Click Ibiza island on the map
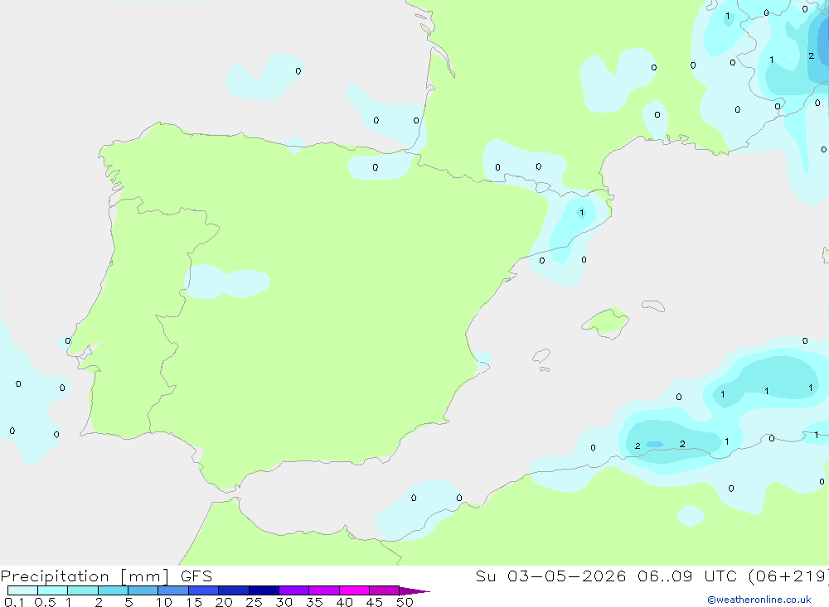 541,356
